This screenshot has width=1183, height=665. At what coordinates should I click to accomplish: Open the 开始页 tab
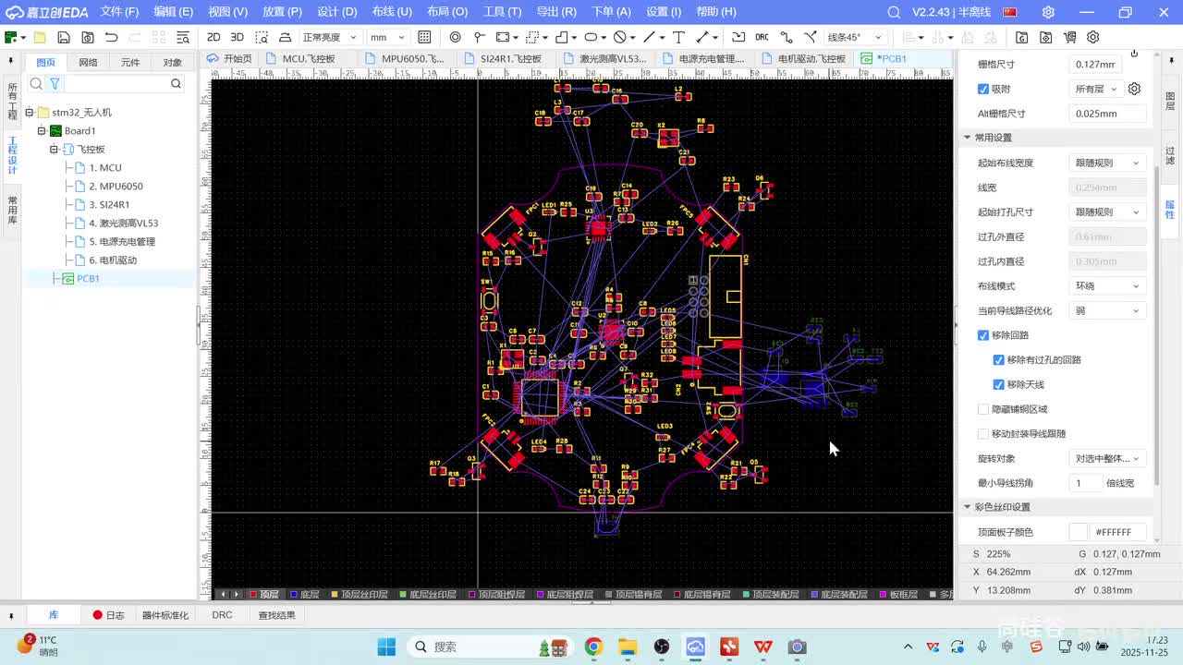[x=229, y=58]
